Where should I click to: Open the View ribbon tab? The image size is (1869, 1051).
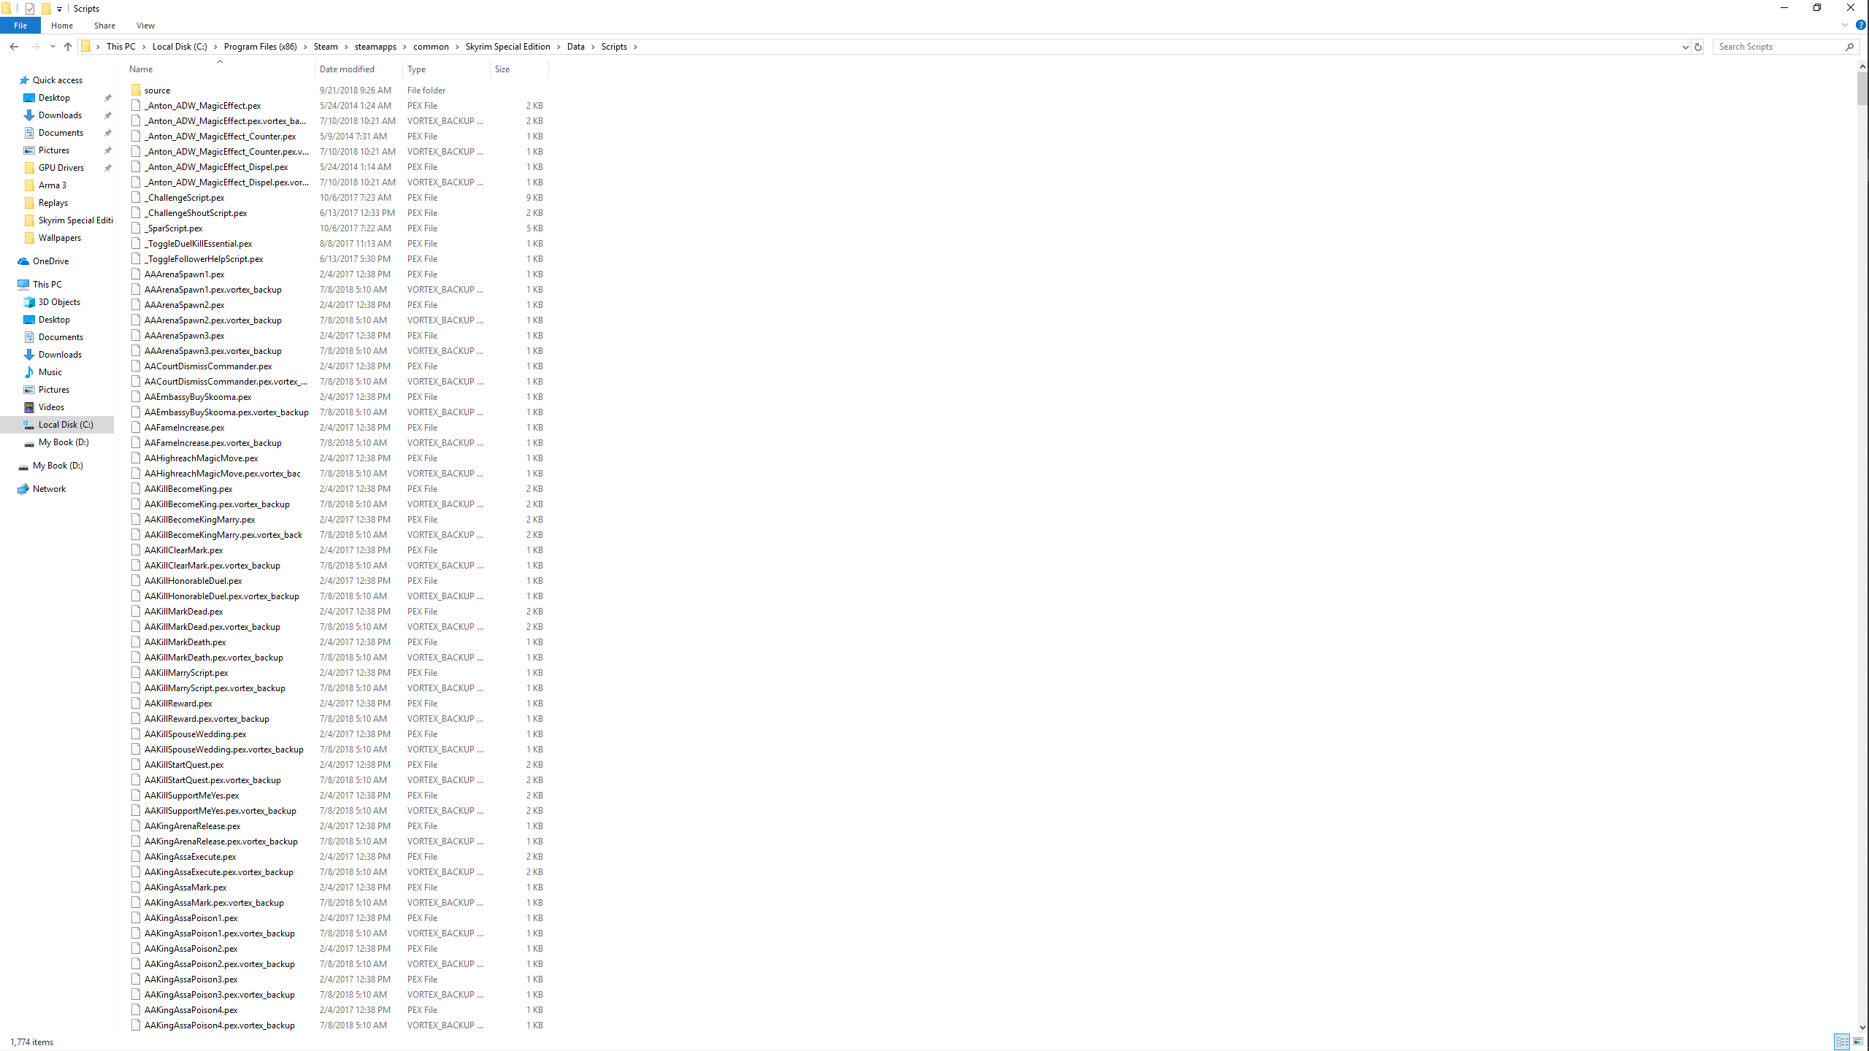pyautogui.click(x=145, y=26)
